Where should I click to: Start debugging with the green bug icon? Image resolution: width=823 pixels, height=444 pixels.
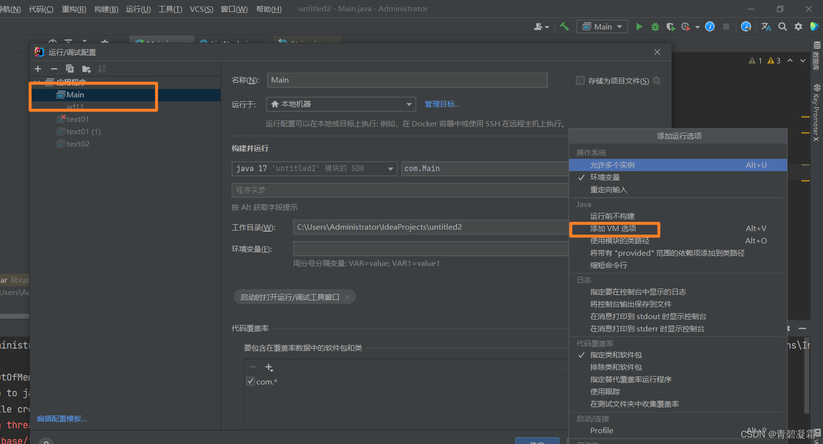(x=655, y=27)
